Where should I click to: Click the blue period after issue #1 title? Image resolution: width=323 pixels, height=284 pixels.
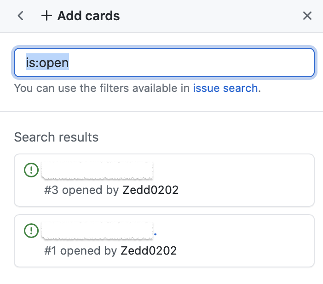coord(156,234)
